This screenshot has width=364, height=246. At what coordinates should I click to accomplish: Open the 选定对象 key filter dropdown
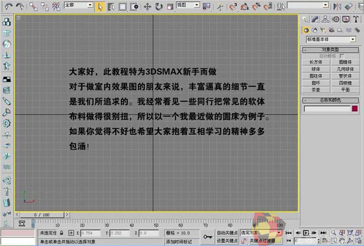point(261,233)
